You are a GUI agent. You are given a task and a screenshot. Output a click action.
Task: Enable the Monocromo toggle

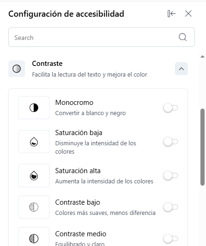(171, 108)
